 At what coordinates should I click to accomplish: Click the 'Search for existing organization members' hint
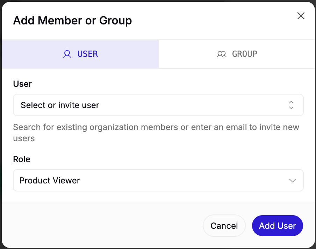pyautogui.click(x=156, y=133)
